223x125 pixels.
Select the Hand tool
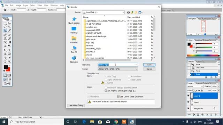point(5,62)
